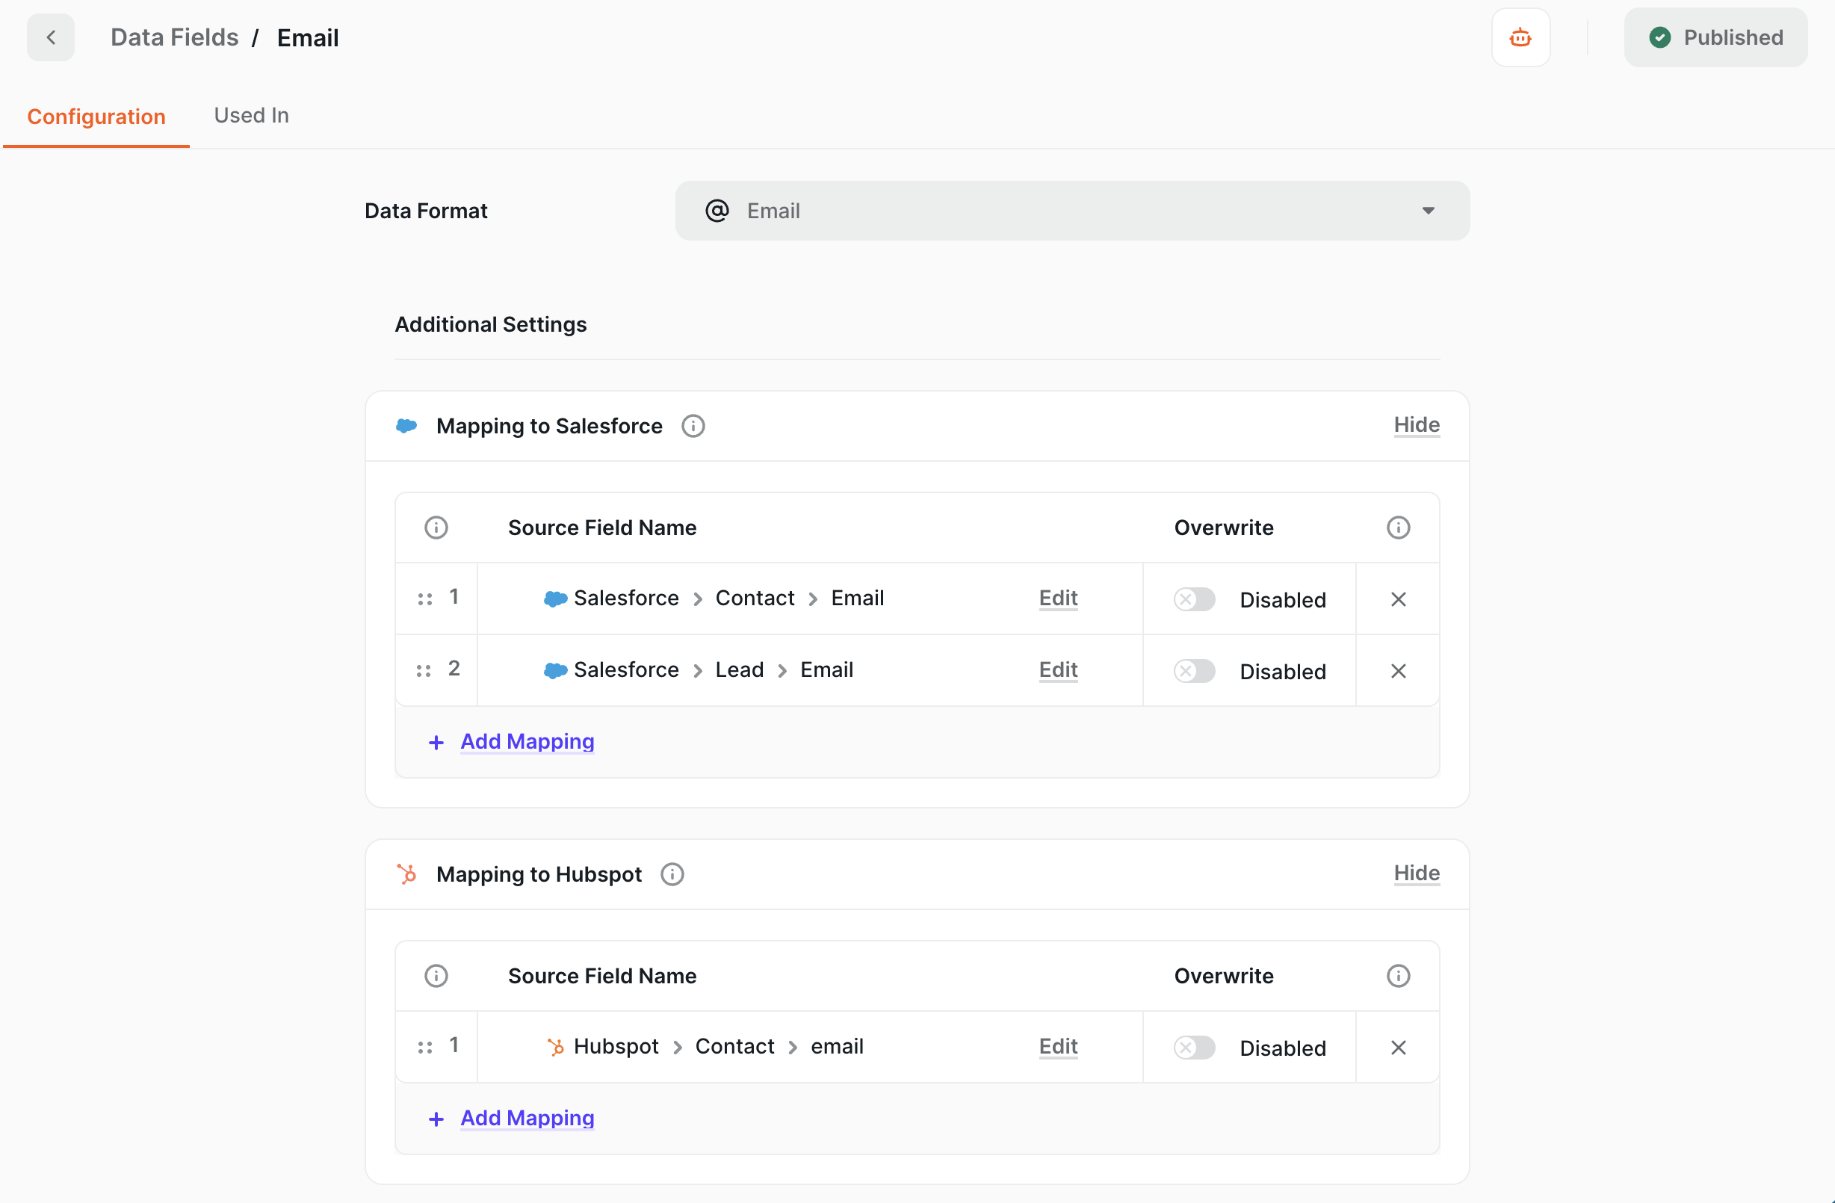Click info icon left of Salesforce Source Field Name
Image resolution: width=1835 pixels, height=1203 pixels.
[436, 528]
